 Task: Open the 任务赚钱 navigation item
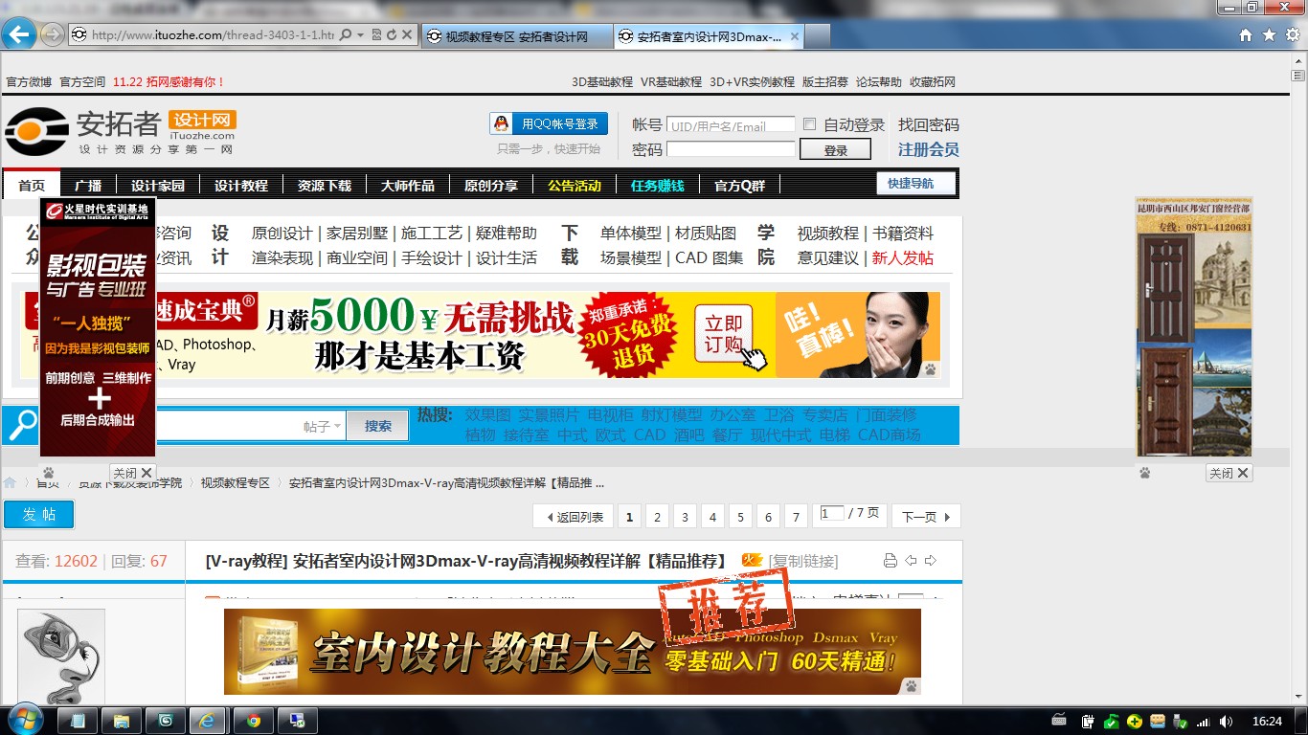[658, 186]
